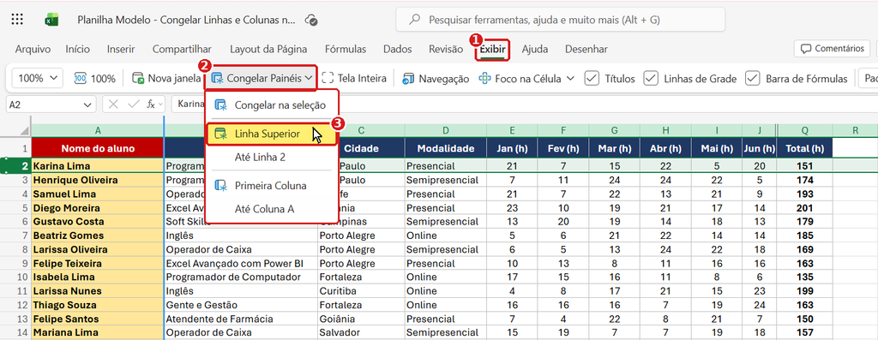Open the Revisão tab
878x340 pixels.
(x=446, y=49)
